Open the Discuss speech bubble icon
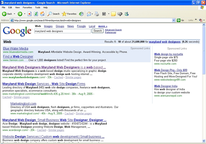Screen dimensions: 206x144 [x=120, y=14]
